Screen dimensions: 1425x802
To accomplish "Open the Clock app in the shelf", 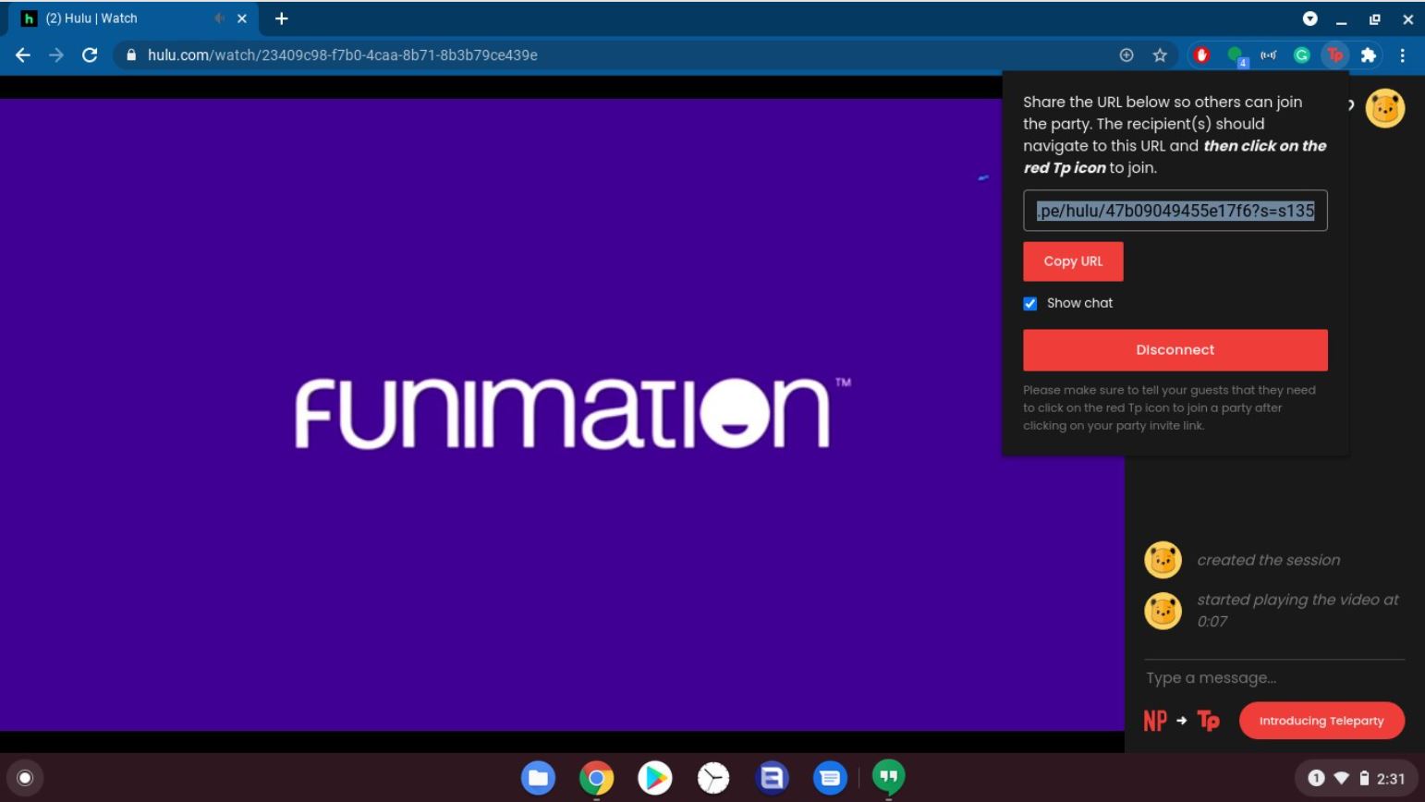I will (x=712, y=778).
